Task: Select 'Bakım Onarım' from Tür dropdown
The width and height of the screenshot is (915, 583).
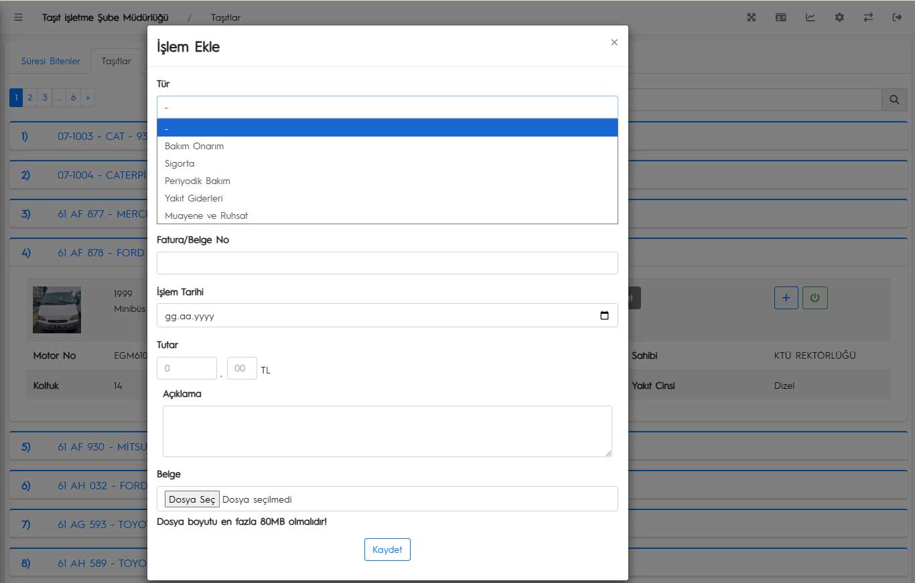Action: tap(194, 146)
